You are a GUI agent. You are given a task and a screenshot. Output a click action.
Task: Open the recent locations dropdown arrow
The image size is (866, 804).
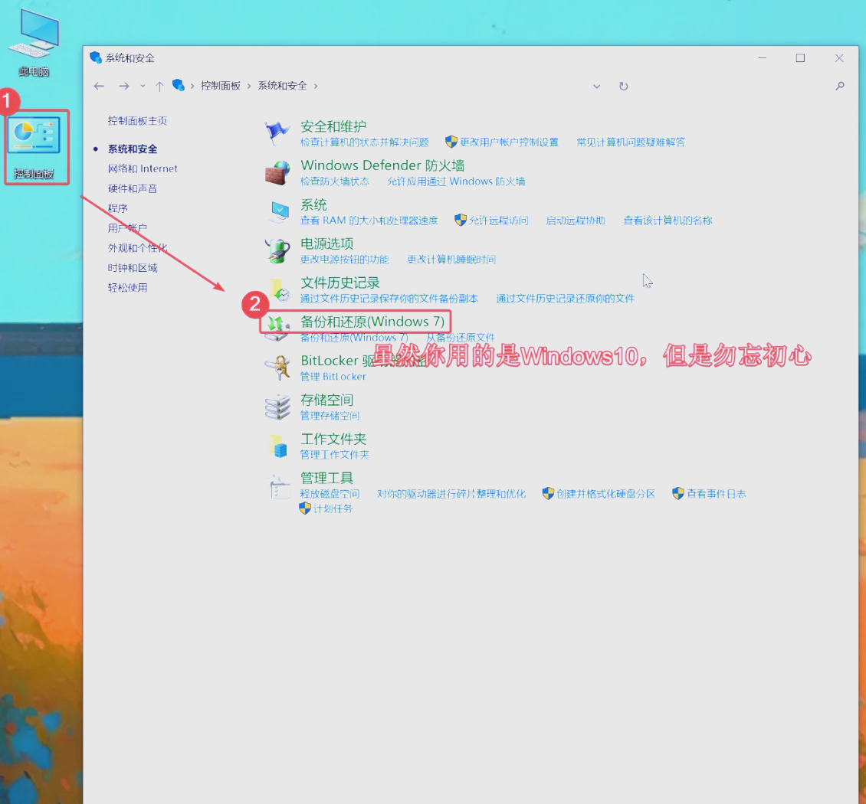(x=143, y=87)
